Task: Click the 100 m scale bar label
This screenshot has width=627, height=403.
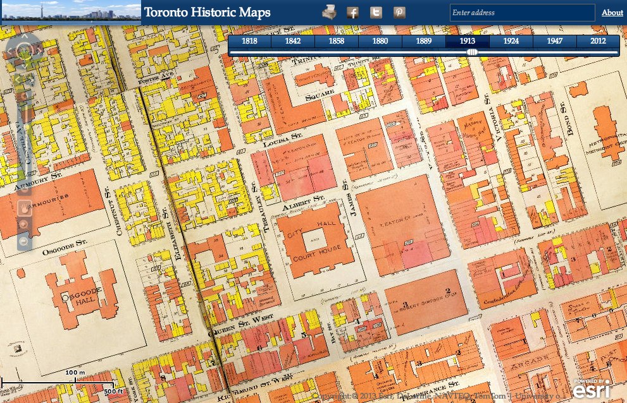Action: pos(75,372)
